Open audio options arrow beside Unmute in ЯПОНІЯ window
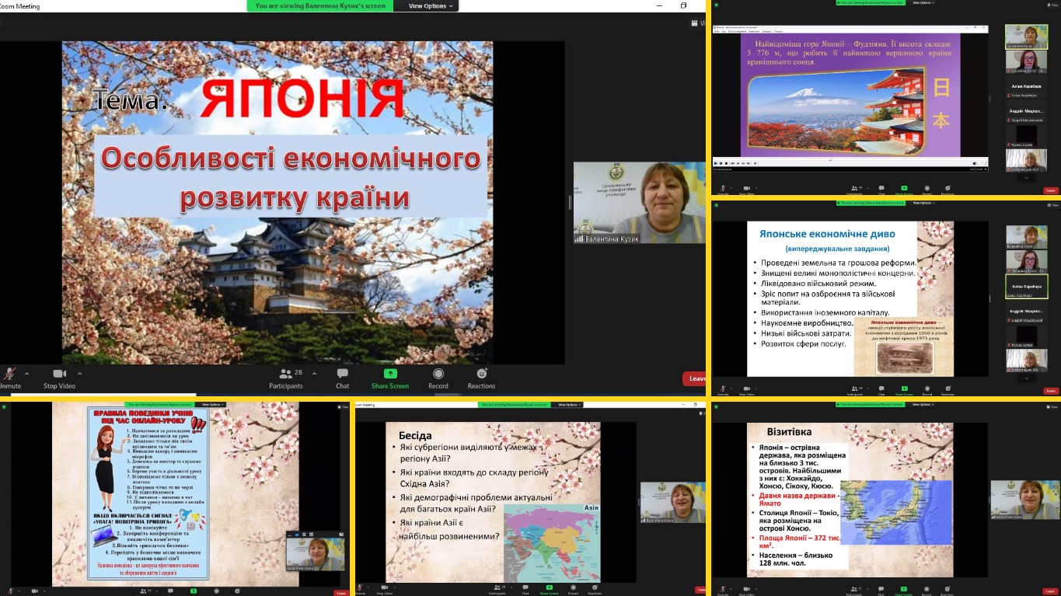 [x=26, y=373]
